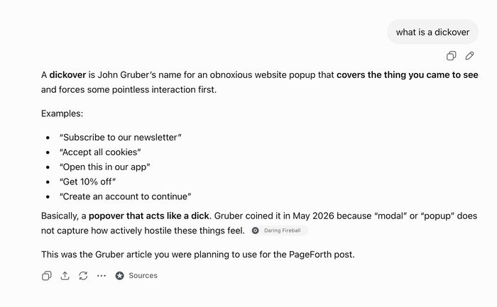Viewport: 497px width, 307px height.
Task: Open the Daring Fireball citation chip
Action: [x=278, y=230]
